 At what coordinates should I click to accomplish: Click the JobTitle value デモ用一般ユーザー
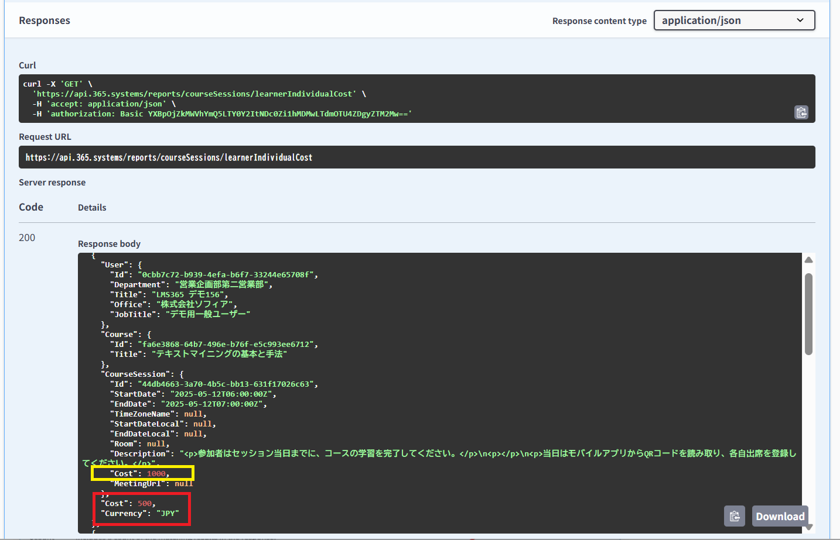[208, 315]
